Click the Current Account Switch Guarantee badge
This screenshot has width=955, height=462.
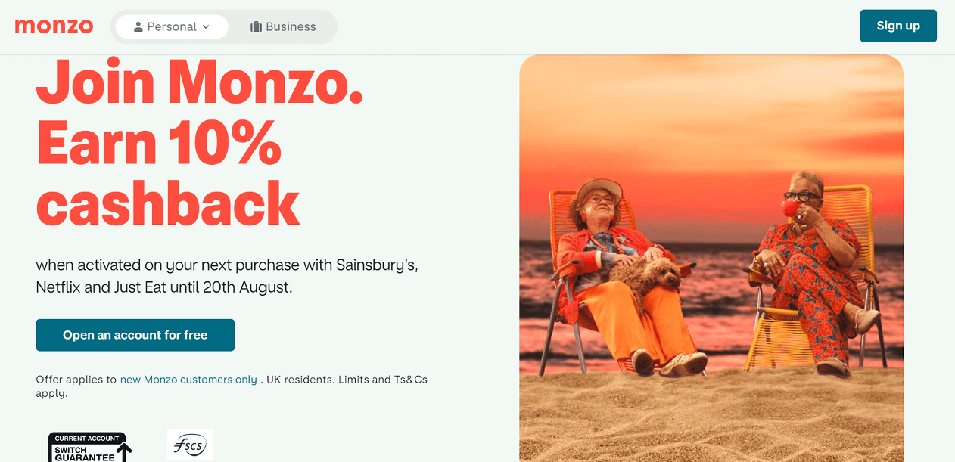coord(88,445)
